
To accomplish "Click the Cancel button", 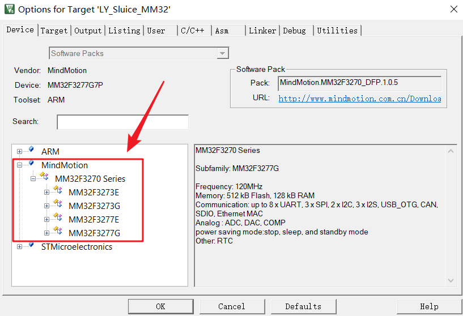I will click(x=232, y=306).
